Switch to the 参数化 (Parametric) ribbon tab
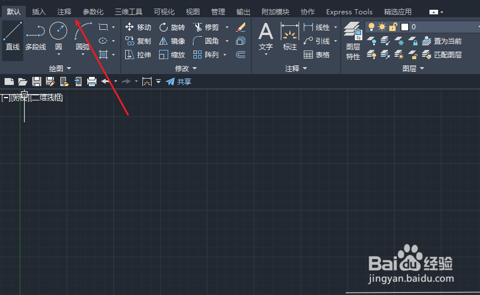The width and height of the screenshot is (480, 295). coord(93,12)
